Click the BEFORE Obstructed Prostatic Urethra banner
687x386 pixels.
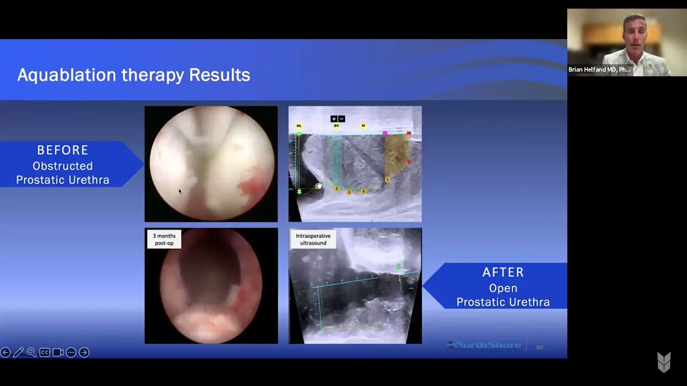[x=71, y=164]
